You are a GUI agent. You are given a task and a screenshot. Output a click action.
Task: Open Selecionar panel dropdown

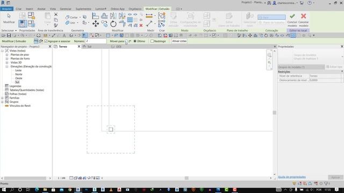[16, 31]
